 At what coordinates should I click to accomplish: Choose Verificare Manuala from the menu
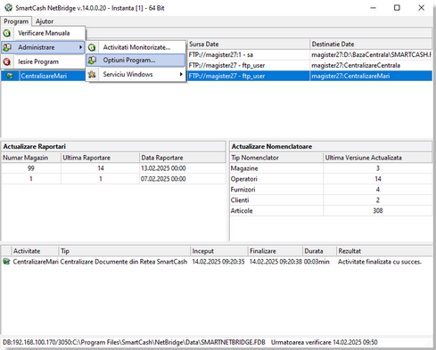pyautogui.click(x=44, y=33)
